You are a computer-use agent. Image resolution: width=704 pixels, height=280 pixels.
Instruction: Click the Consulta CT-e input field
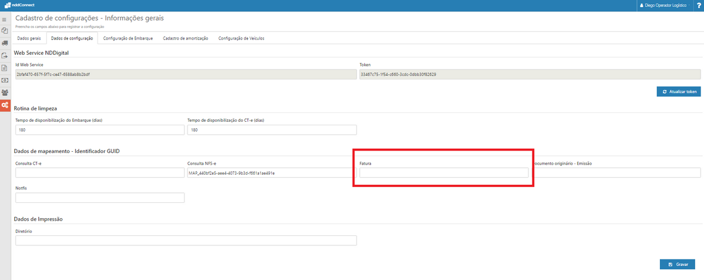coord(100,172)
